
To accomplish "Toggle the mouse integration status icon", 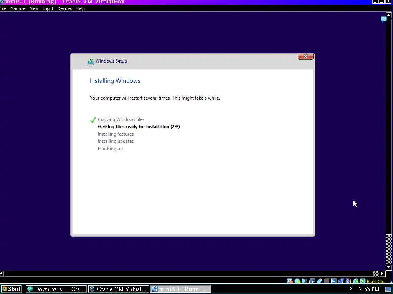I will (x=356, y=281).
